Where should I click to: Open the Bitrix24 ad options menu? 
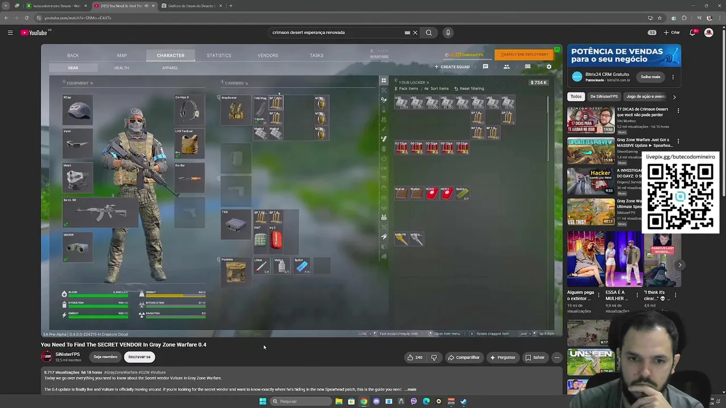(x=673, y=76)
